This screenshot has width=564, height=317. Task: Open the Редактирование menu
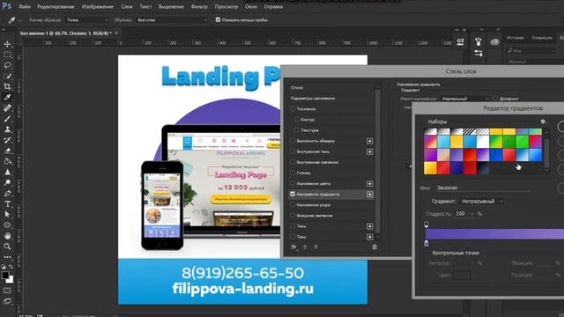56,6
